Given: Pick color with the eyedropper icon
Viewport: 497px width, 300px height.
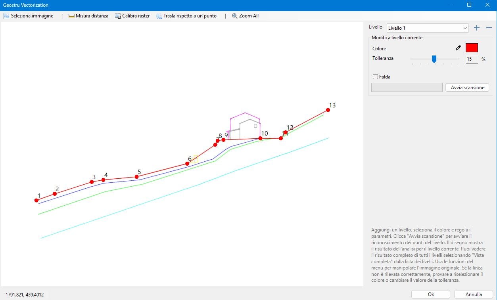Looking at the screenshot, I should (x=458, y=48).
